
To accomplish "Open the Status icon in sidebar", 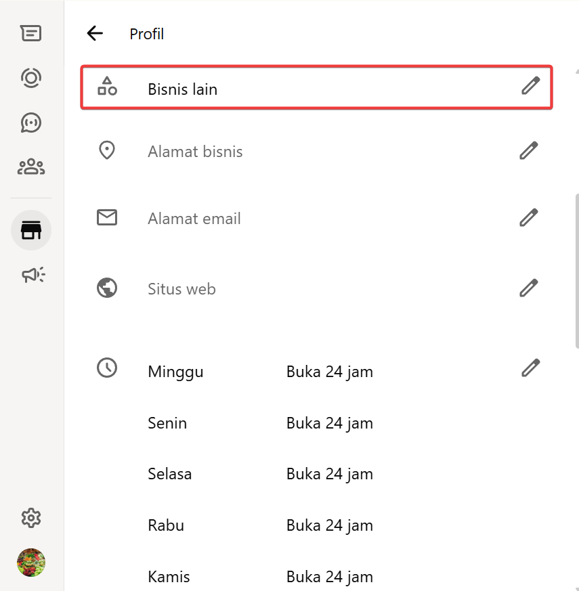I will (31, 78).
